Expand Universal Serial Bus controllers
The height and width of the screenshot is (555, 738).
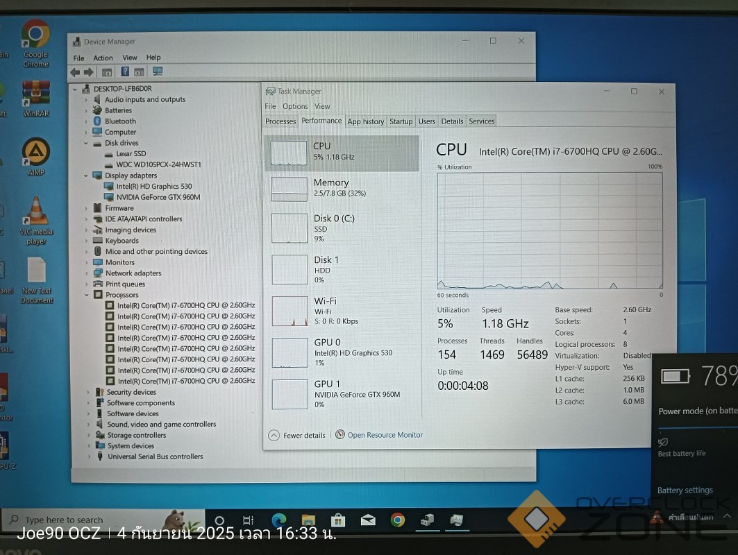tap(88, 456)
